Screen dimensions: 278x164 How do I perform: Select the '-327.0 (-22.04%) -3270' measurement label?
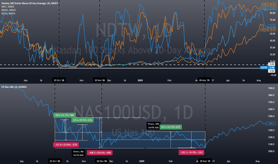[x=66, y=145]
